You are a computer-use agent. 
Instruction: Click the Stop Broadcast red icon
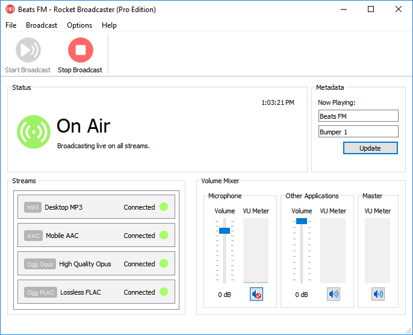click(81, 50)
